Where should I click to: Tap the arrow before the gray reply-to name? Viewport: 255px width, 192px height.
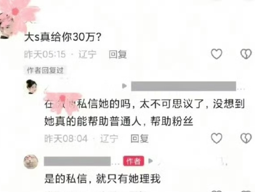[x=125, y=86]
